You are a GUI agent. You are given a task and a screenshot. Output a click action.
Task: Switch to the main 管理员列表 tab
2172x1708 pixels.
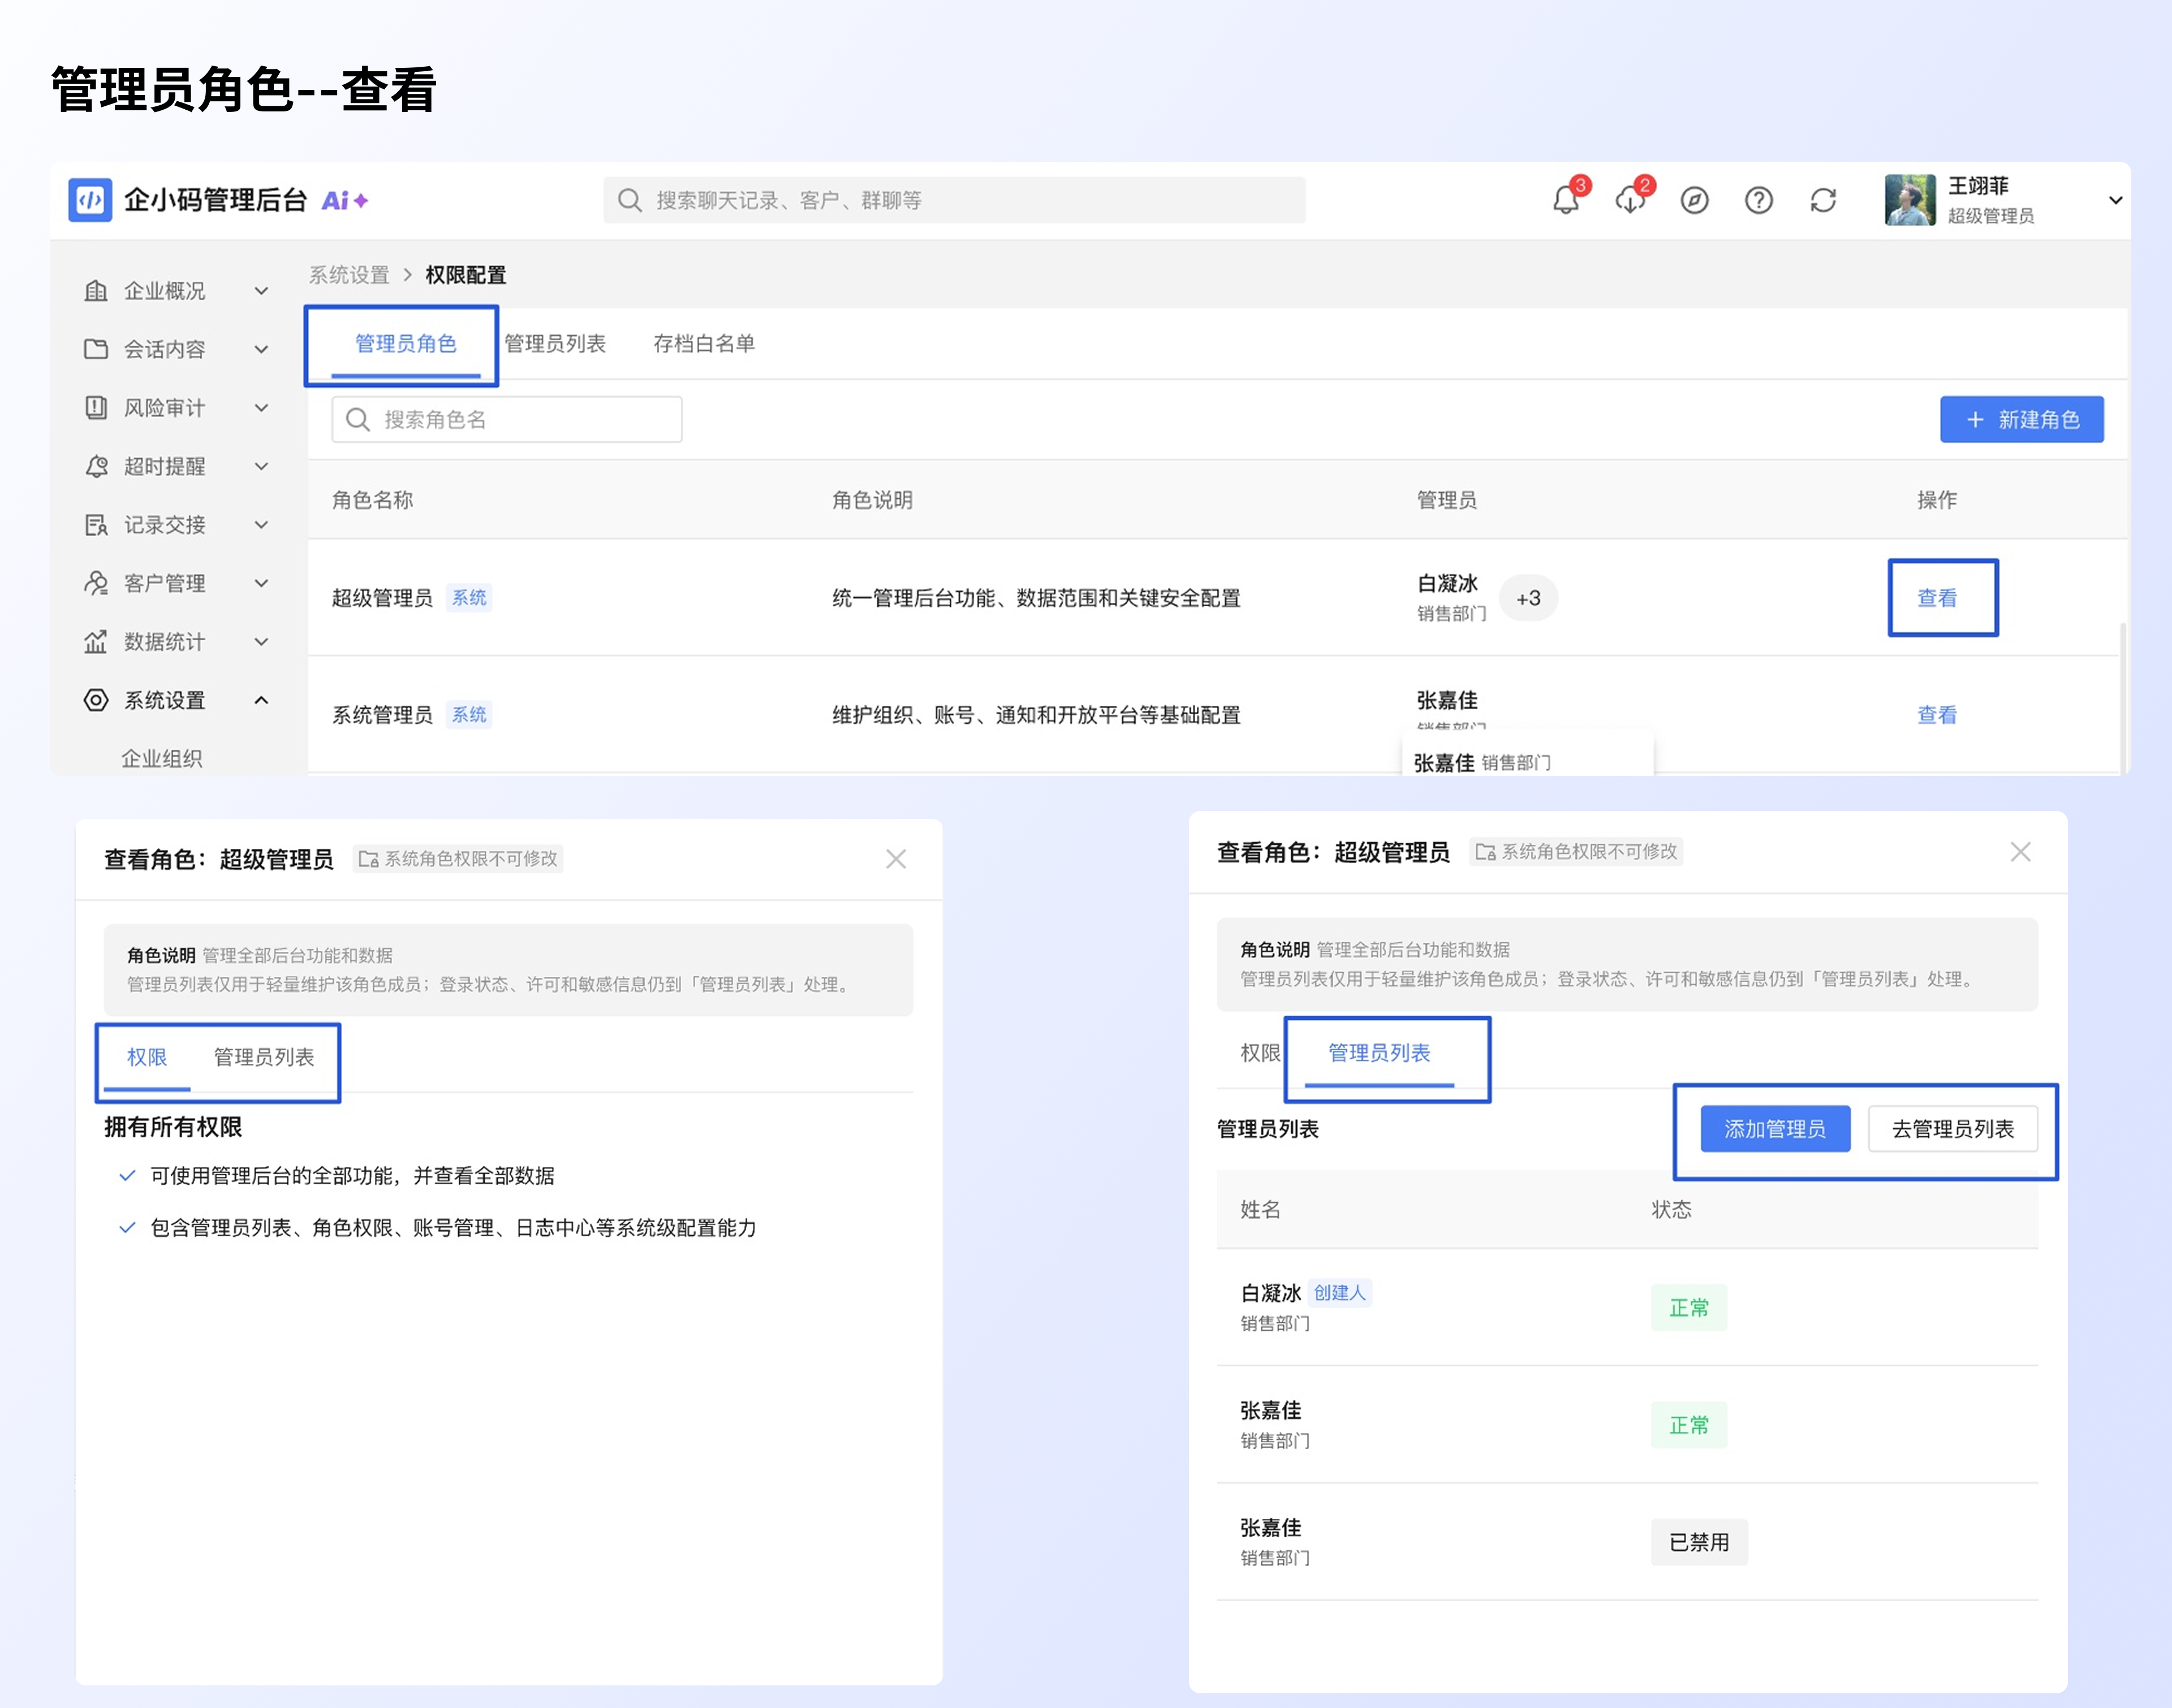555,344
